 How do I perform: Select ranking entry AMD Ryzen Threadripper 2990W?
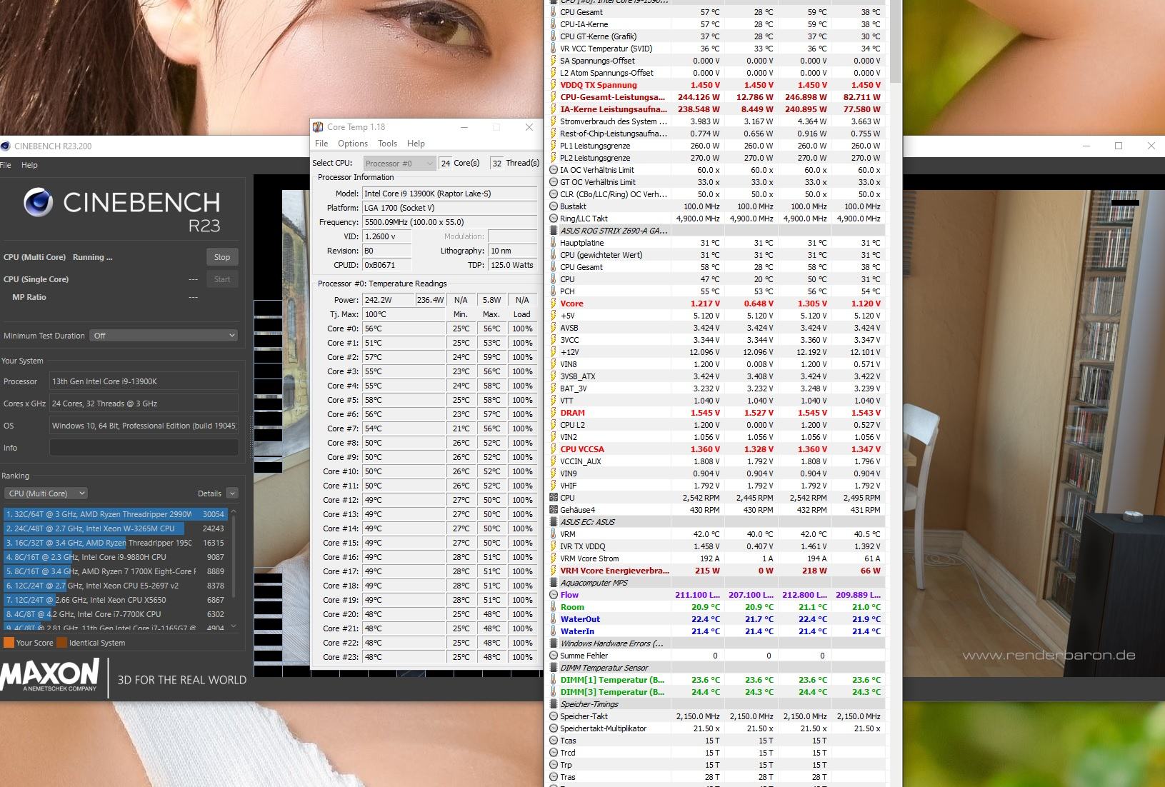[x=115, y=514]
